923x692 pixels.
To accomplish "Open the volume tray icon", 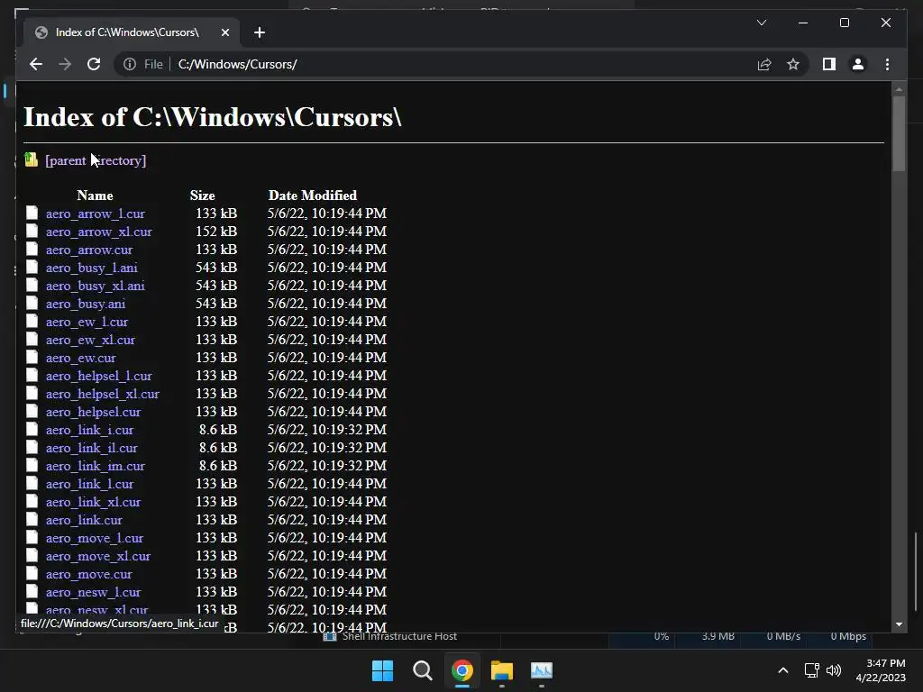I will point(834,670).
